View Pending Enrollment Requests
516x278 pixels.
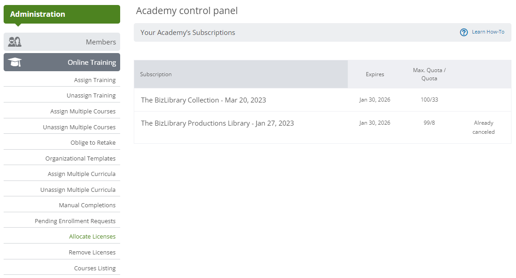[75, 221]
